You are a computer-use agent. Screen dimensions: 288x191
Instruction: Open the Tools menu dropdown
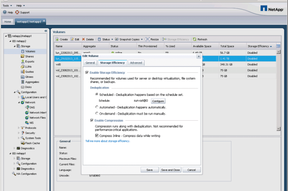7,6
